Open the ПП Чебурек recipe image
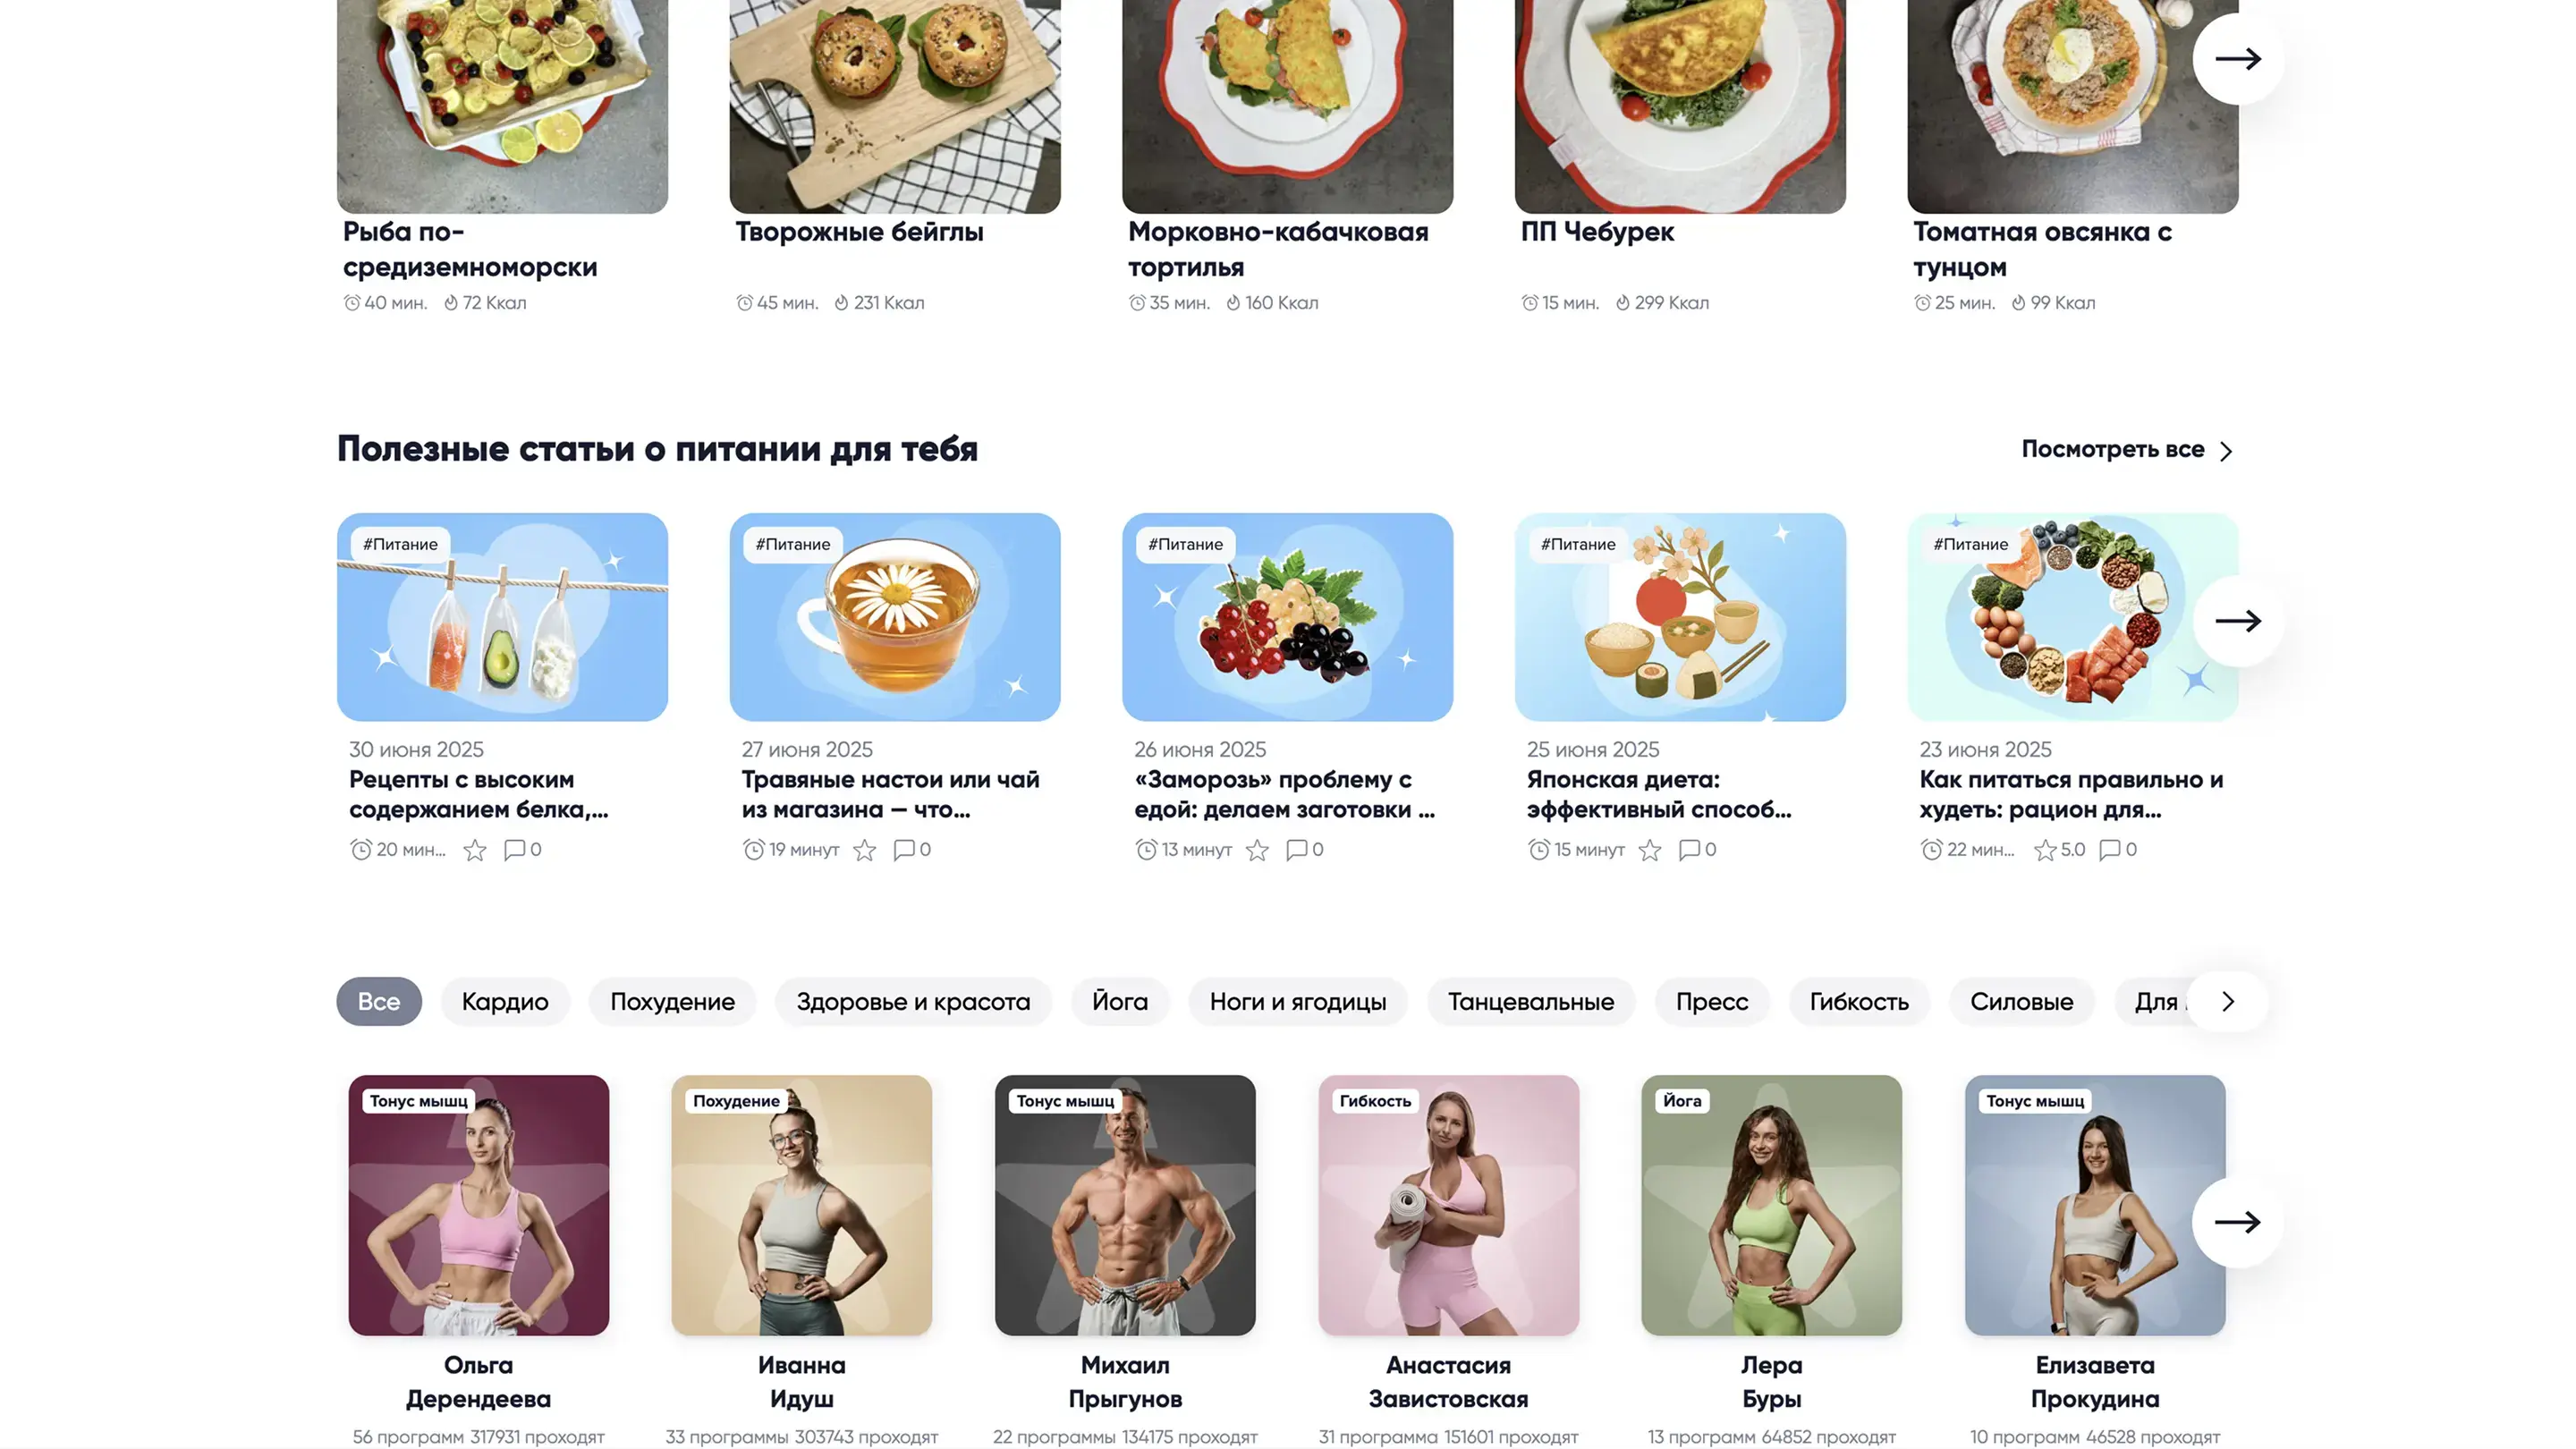 1680,105
